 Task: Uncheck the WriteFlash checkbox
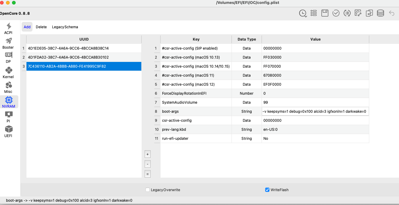tap(267, 190)
